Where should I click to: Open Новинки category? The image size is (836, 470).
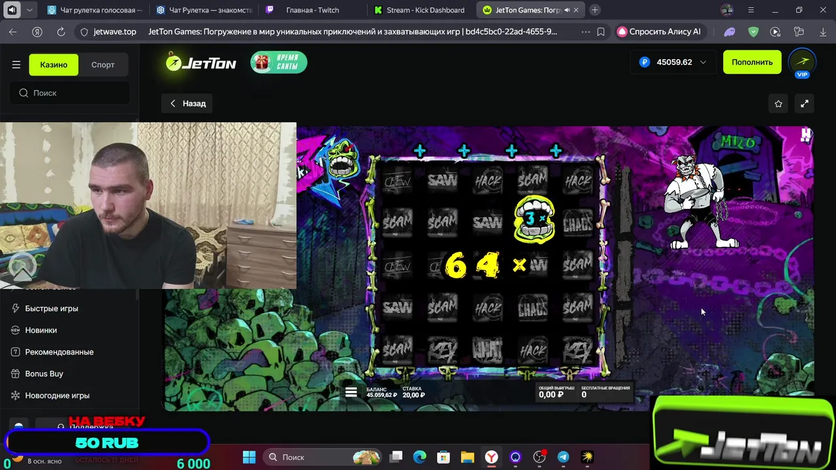[x=40, y=330]
